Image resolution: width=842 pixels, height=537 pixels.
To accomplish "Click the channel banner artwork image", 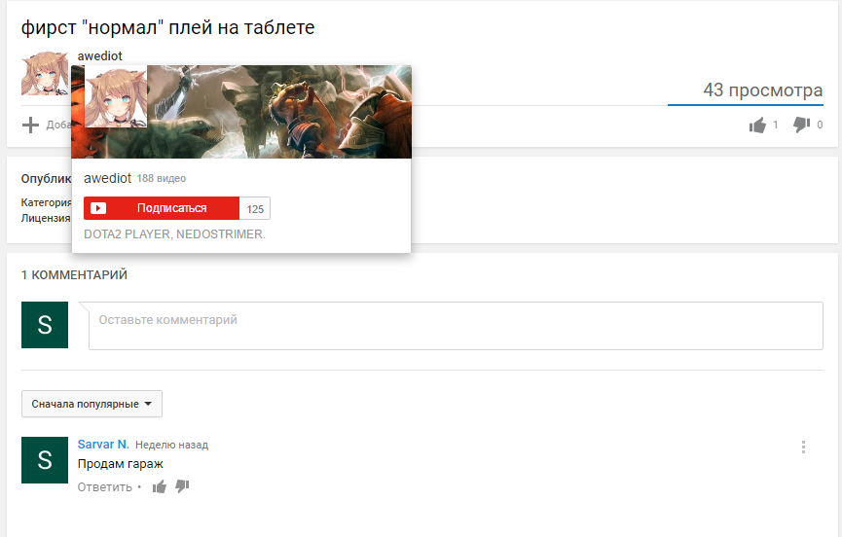I will tap(279, 112).
